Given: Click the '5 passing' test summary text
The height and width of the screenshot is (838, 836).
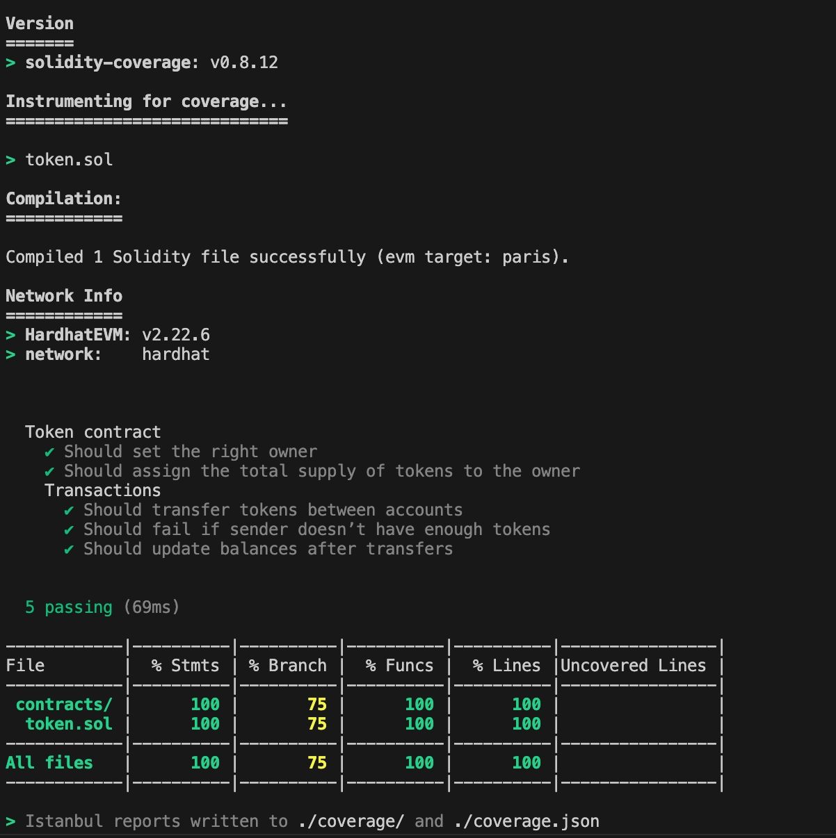Looking at the screenshot, I should pyautogui.click(x=68, y=607).
